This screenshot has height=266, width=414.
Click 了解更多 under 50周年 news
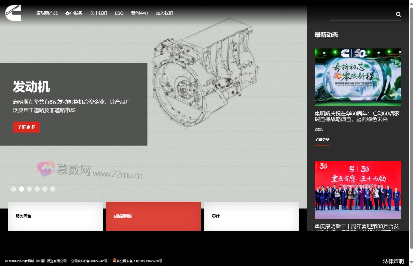point(322,139)
